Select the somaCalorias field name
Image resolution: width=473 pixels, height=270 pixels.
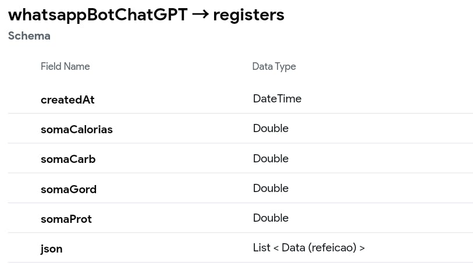click(x=77, y=129)
